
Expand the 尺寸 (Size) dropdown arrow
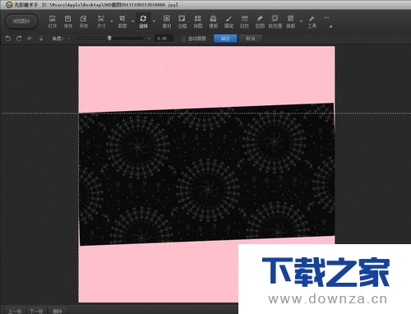click(x=112, y=21)
